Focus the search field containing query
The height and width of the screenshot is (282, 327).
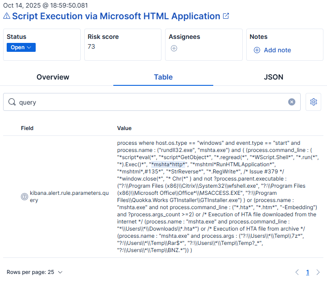tap(152, 102)
